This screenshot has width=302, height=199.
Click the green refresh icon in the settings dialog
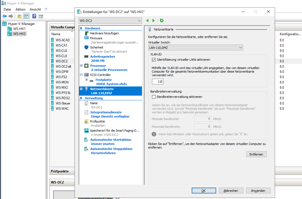click(162, 21)
